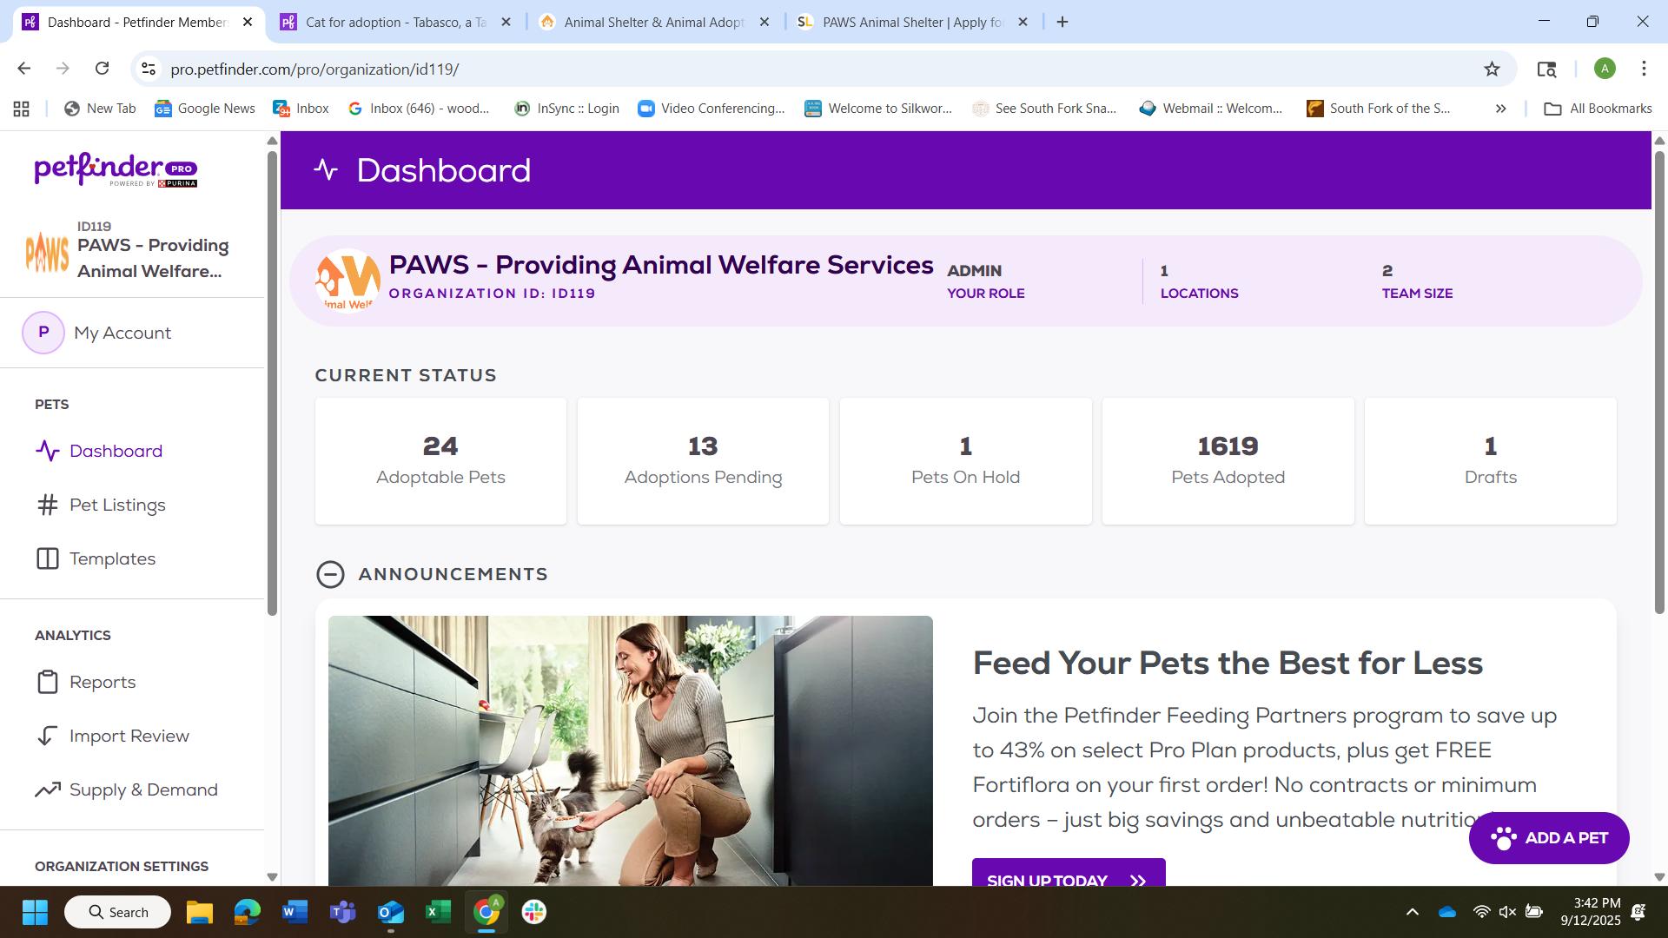
Task: Click the taskbar Search box
Action: (117, 912)
